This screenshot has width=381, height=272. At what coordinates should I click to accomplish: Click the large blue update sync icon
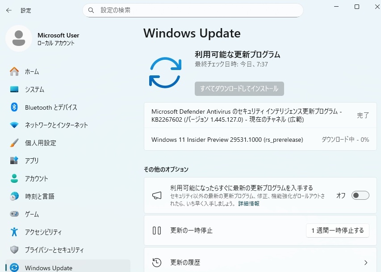click(165, 73)
